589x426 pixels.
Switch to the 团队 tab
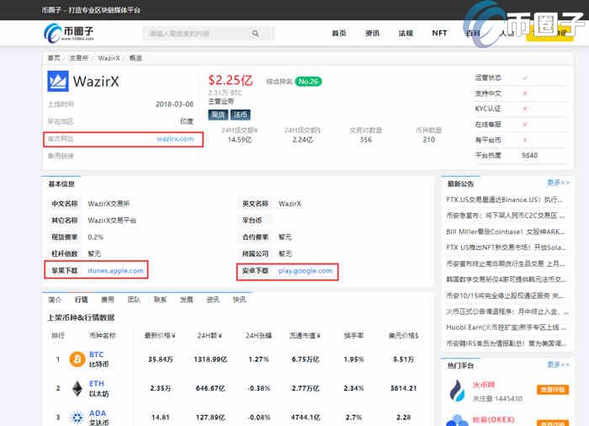click(134, 300)
